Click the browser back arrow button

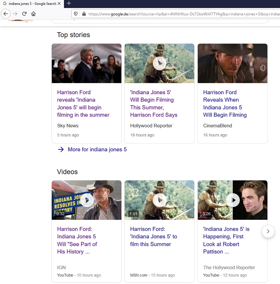[6, 14]
